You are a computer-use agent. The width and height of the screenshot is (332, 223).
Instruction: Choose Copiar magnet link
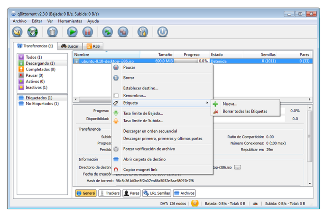pos(162,169)
